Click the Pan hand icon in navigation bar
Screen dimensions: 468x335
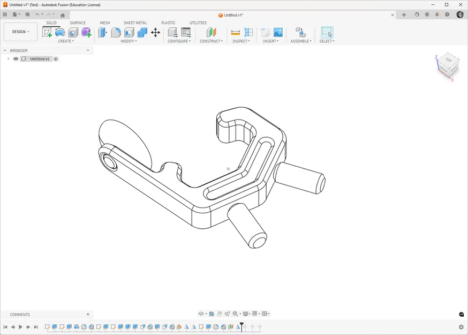[220, 314]
